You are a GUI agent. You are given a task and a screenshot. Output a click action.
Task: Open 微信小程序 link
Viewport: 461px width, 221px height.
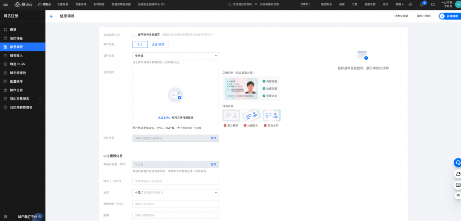pos(424,16)
